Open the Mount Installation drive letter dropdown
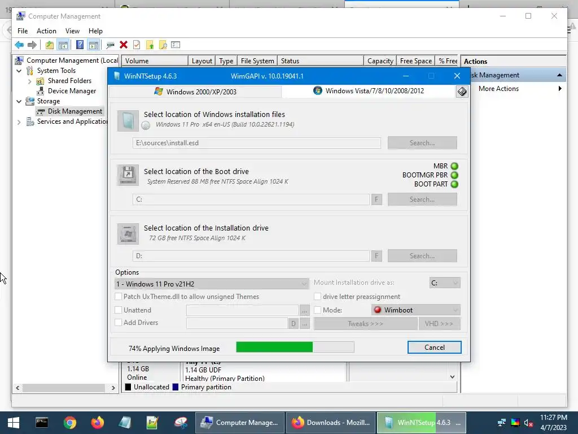578x434 pixels. tap(445, 283)
